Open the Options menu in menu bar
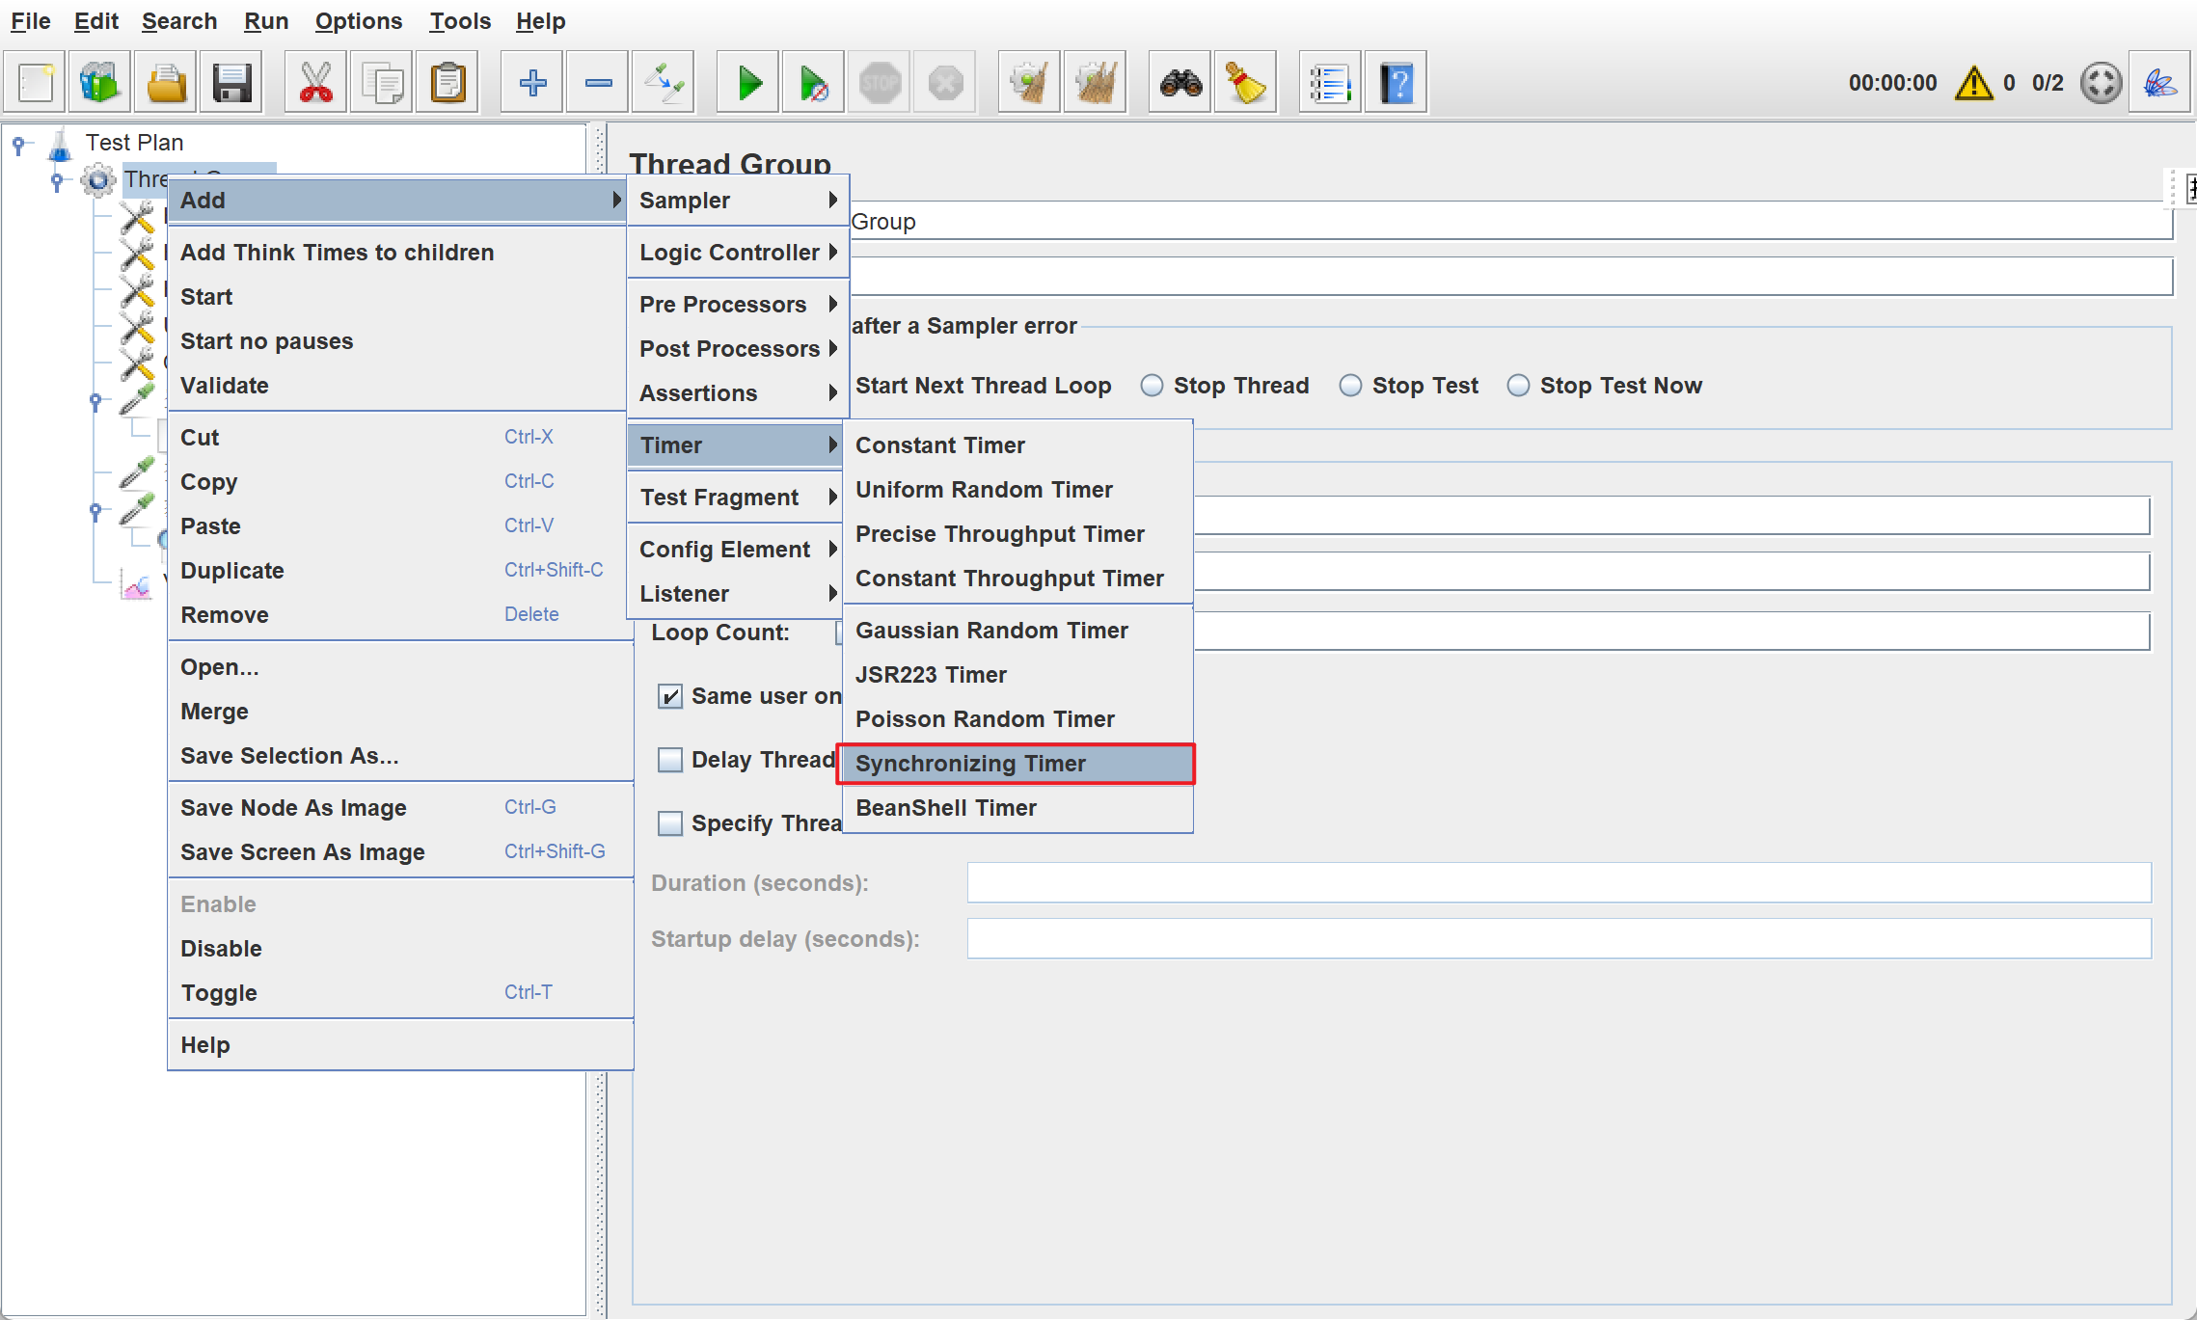This screenshot has width=2197, height=1320. (358, 21)
